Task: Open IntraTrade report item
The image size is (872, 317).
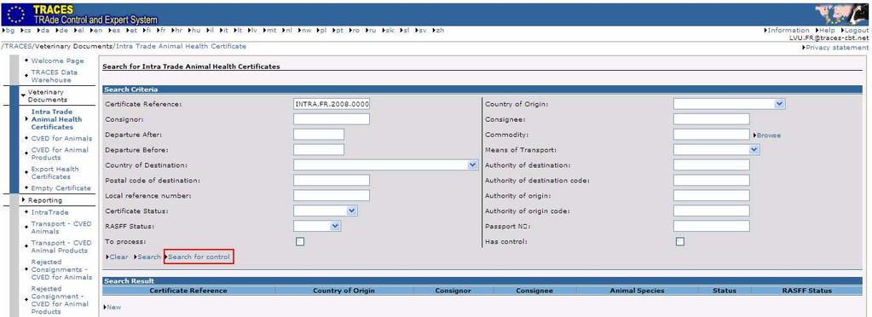Action: tap(50, 212)
